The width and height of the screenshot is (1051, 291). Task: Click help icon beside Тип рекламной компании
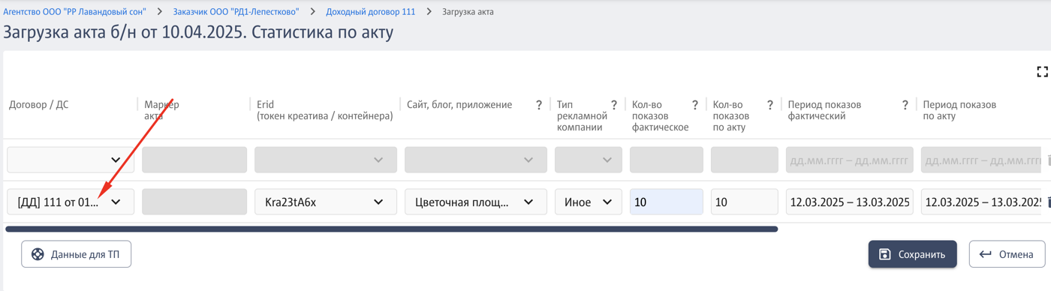[x=613, y=105]
